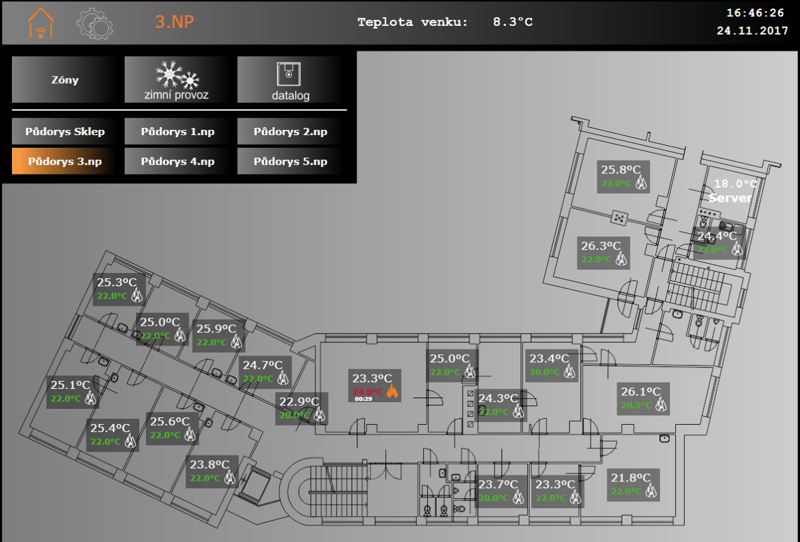800x542 pixels.
Task: Click flame icon in 23.8°C room
Action: coord(229,477)
